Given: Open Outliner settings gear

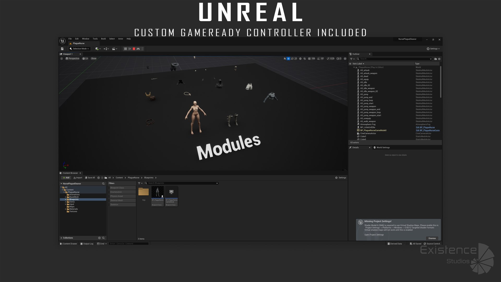Looking at the screenshot, I should click(439, 59).
